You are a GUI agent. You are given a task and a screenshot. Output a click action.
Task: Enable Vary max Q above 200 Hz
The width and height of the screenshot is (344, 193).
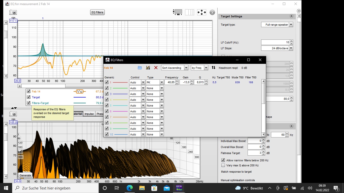(x=223, y=165)
